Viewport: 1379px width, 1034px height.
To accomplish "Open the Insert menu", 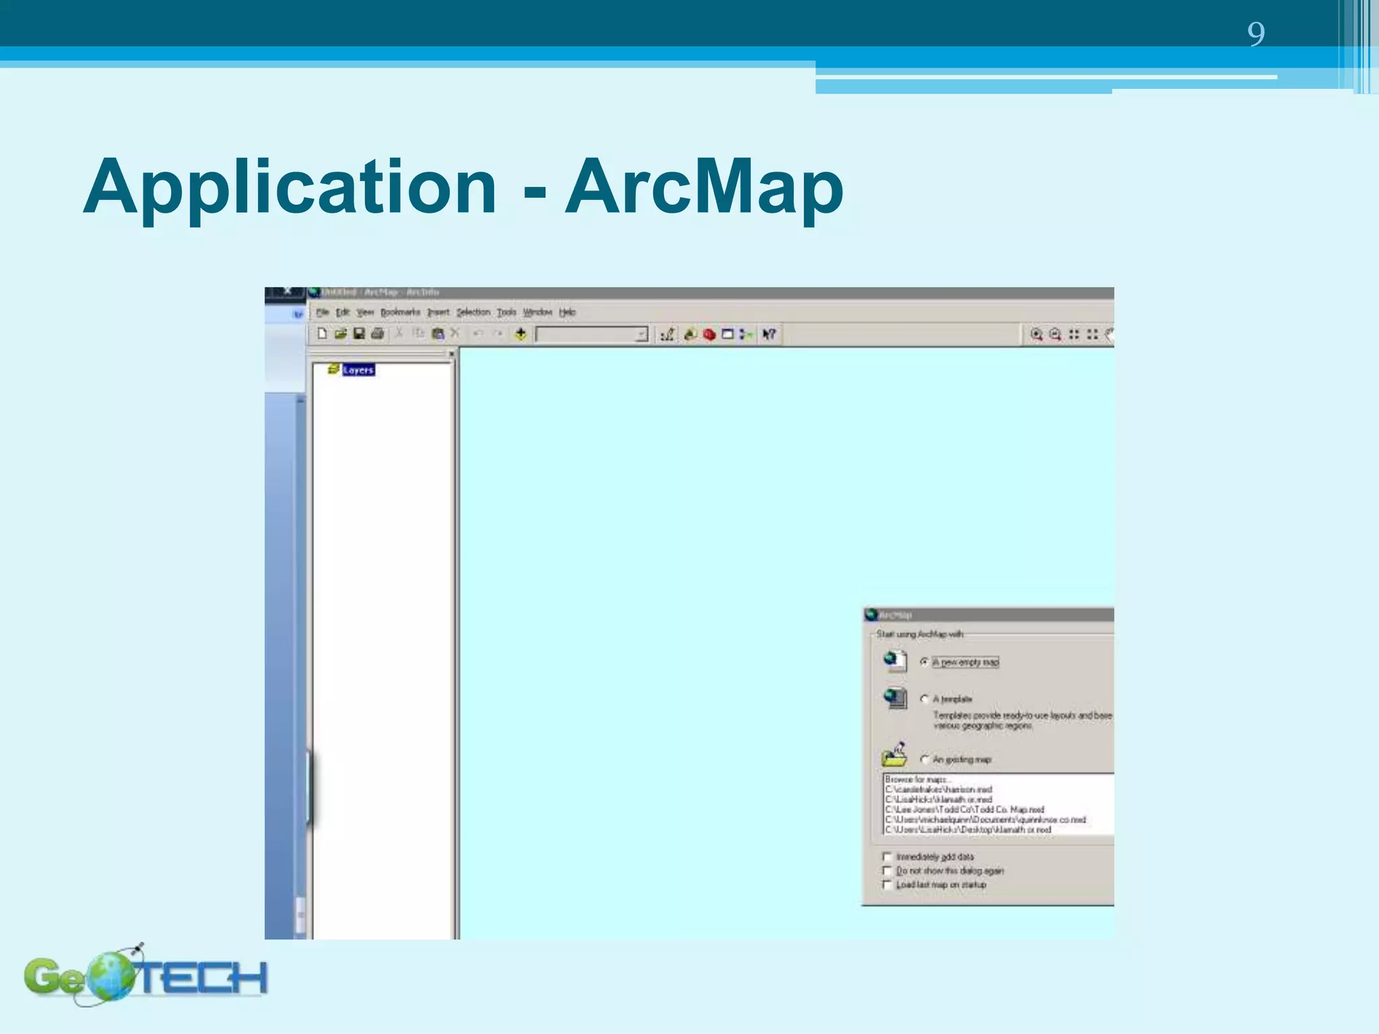I will (x=438, y=312).
